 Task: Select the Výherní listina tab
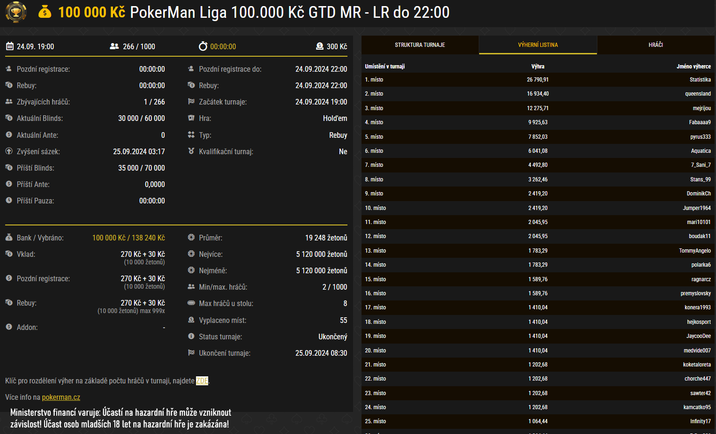click(538, 45)
